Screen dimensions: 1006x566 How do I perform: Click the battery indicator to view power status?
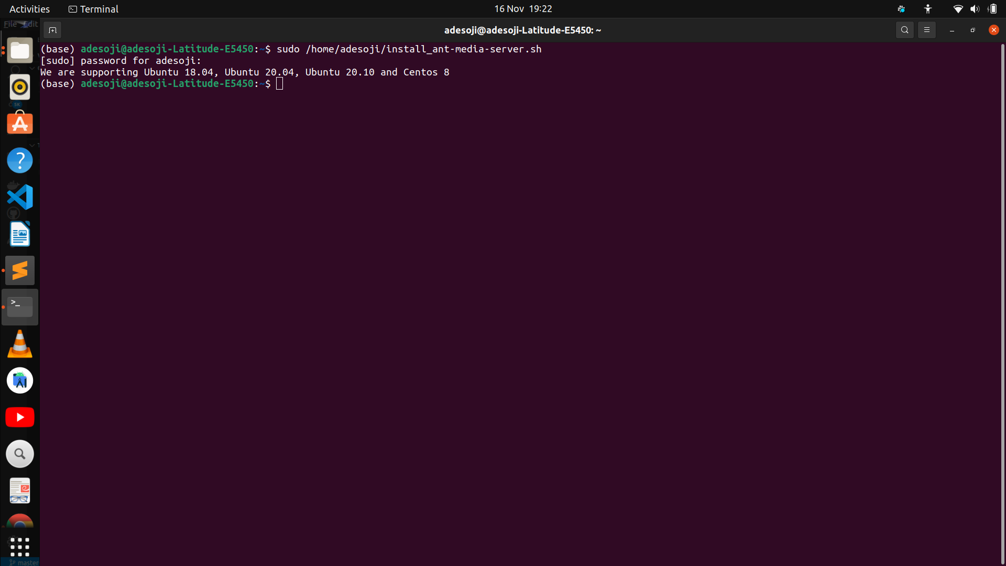pyautogui.click(x=992, y=9)
